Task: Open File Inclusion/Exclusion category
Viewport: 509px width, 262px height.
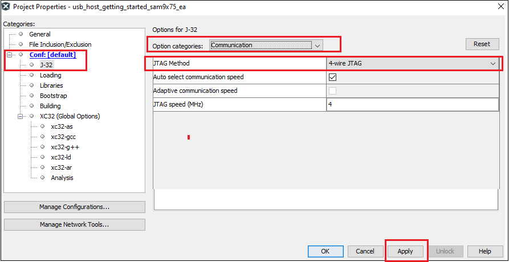Action: [x=60, y=44]
